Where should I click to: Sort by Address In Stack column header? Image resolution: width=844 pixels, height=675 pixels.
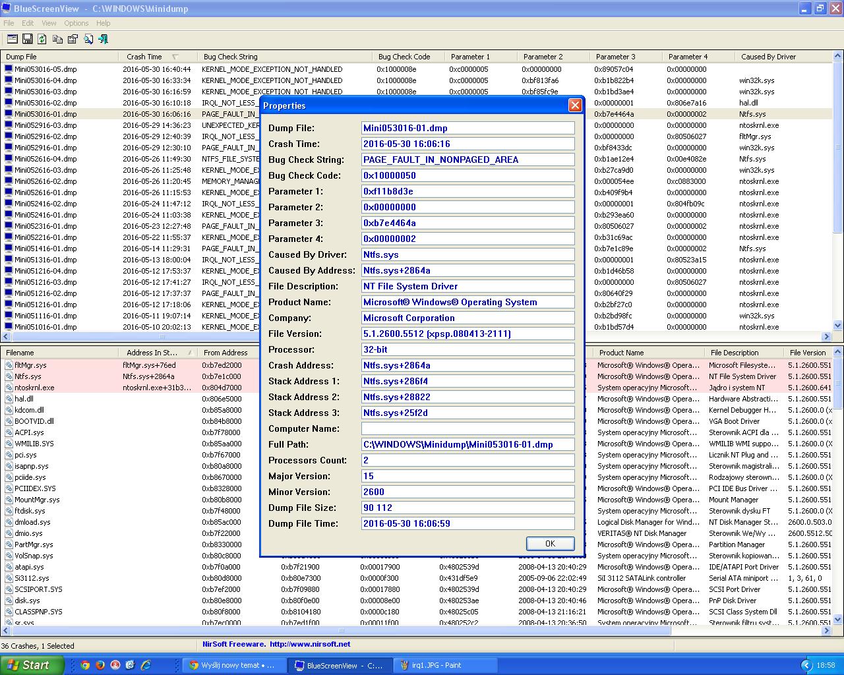152,353
